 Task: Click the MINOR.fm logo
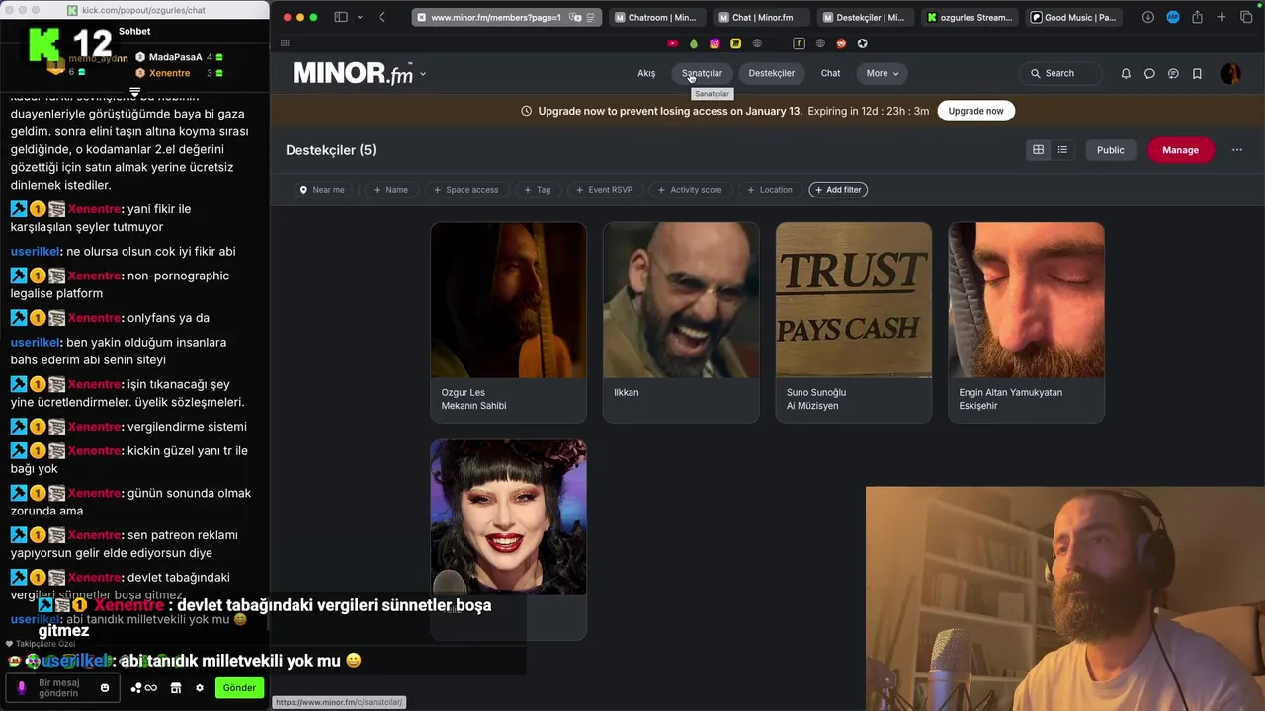click(353, 73)
